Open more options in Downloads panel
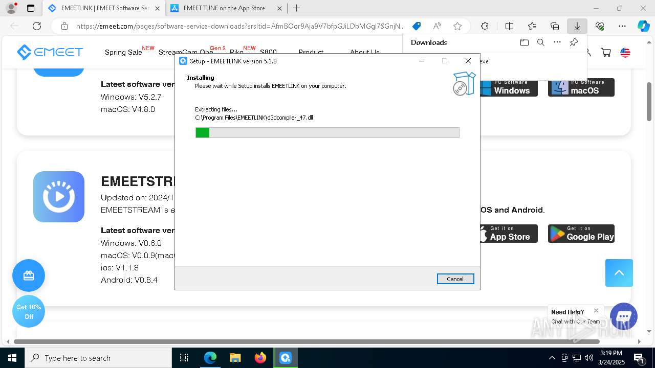 pyautogui.click(x=557, y=42)
